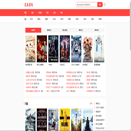The width and height of the screenshot is (131, 131).
Task: Click the red more link beside movie section heading
Action: (91, 103)
